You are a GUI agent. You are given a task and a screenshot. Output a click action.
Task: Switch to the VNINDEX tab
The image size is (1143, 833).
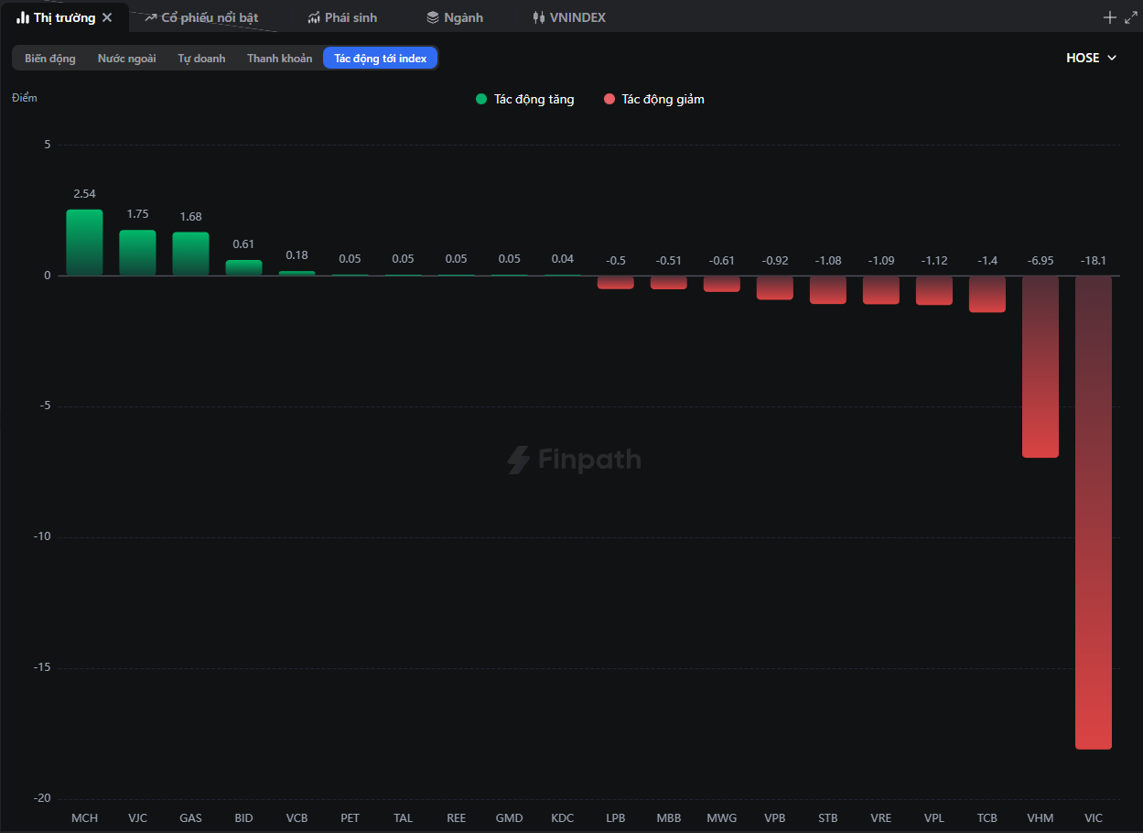click(x=569, y=17)
